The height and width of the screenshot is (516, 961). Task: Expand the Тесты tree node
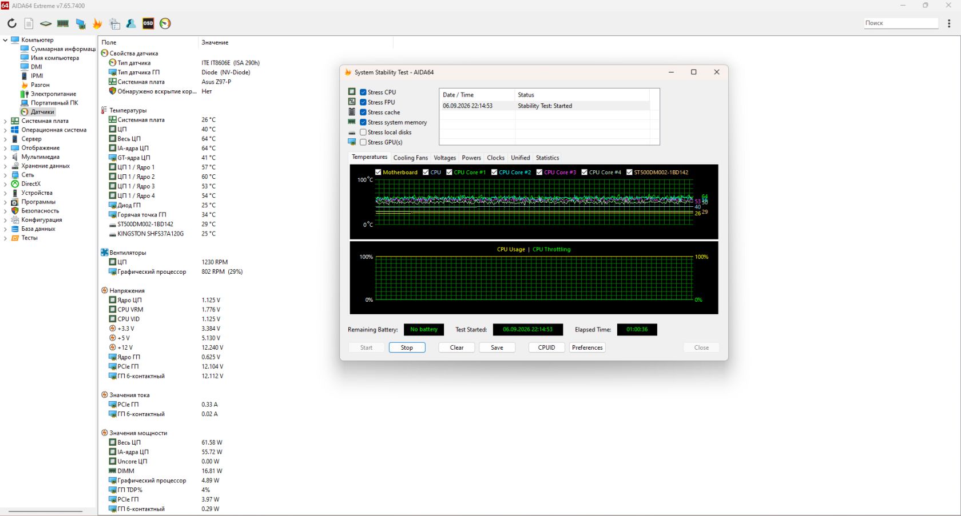5,238
